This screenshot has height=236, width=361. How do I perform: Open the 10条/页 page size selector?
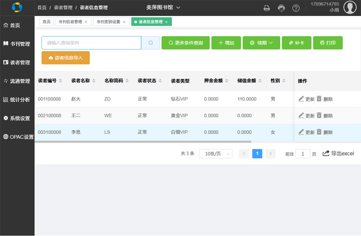[216, 154]
